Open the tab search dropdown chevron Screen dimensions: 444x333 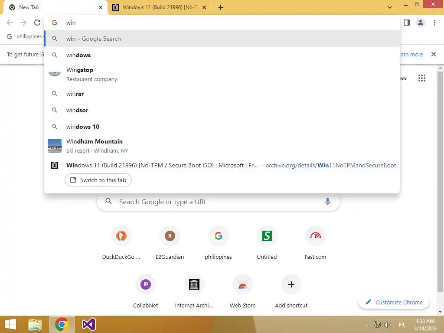(x=390, y=7)
